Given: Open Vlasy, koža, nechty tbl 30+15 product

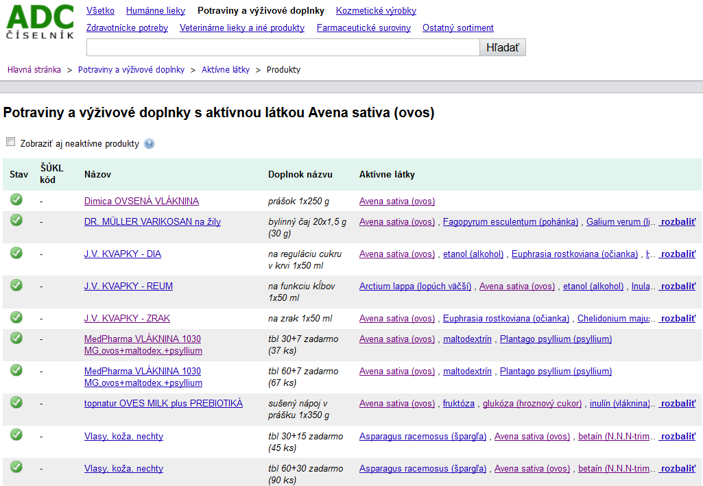Looking at the screenshot, I should click(123, 436).
